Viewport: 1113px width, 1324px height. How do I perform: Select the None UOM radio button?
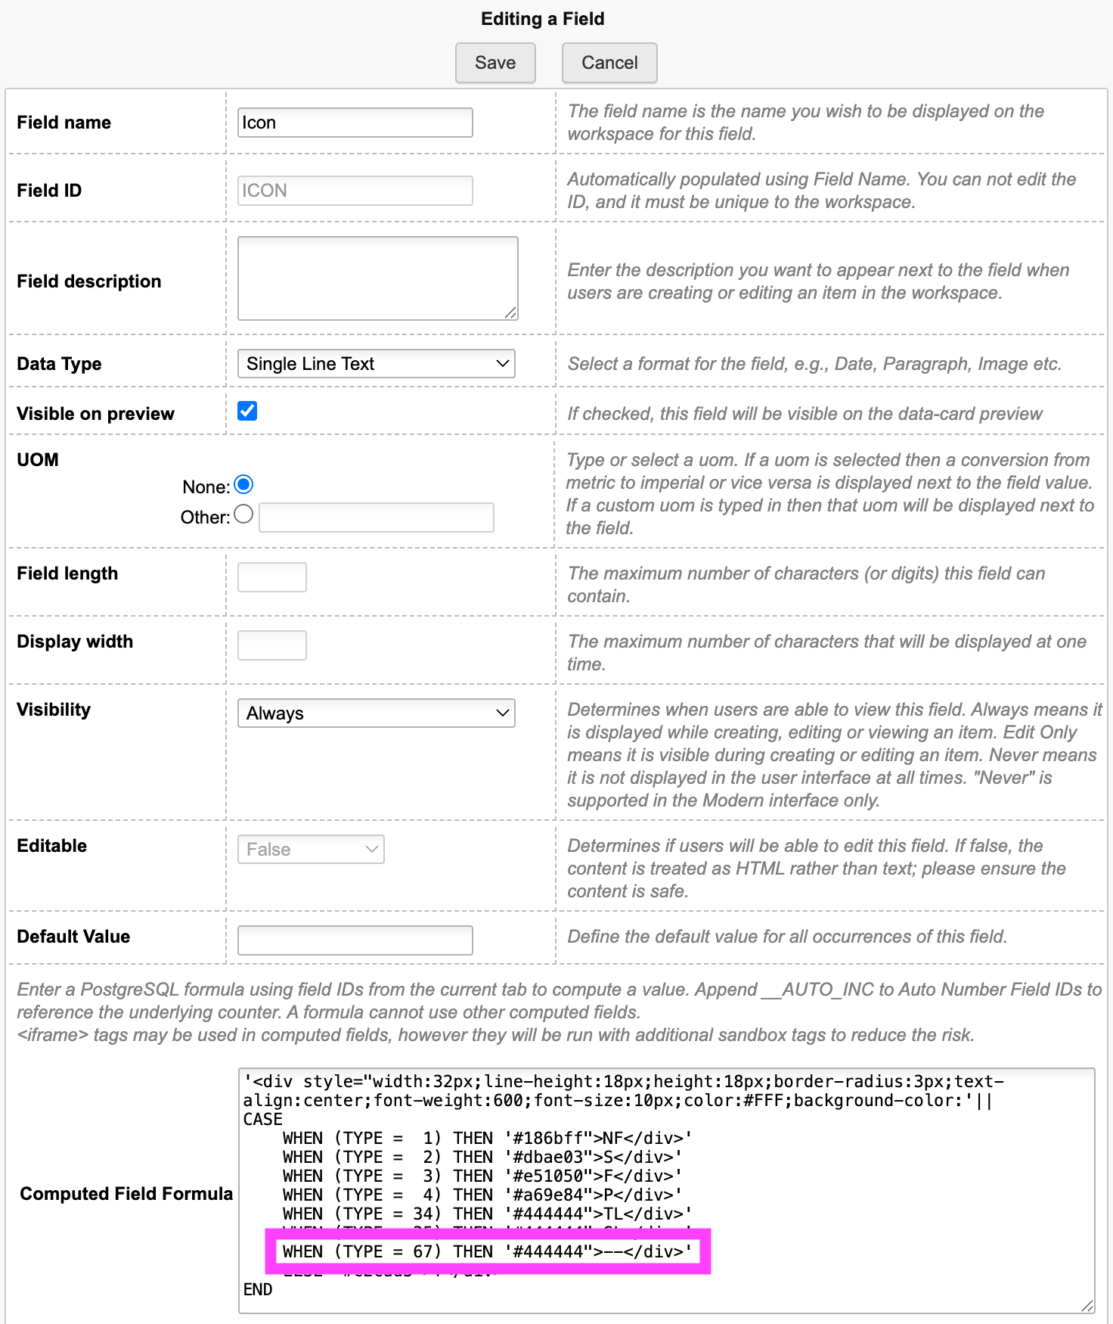pyautogui.click(x=243, y=484)
